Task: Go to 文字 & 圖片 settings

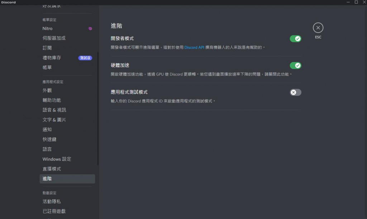Action: 67,120
